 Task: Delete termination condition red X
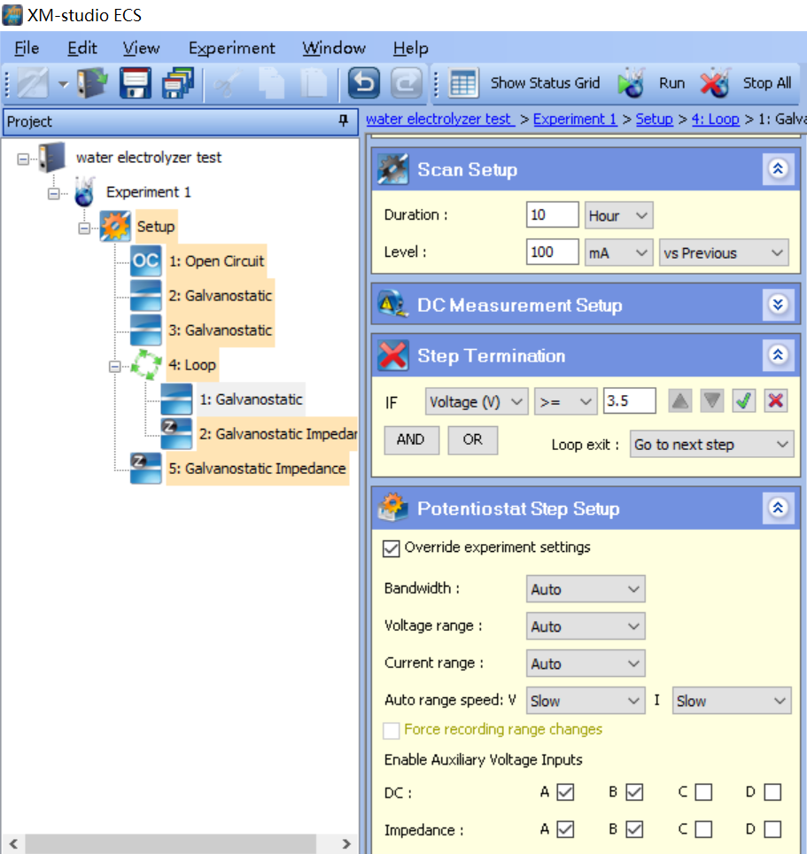coord(776,401)
